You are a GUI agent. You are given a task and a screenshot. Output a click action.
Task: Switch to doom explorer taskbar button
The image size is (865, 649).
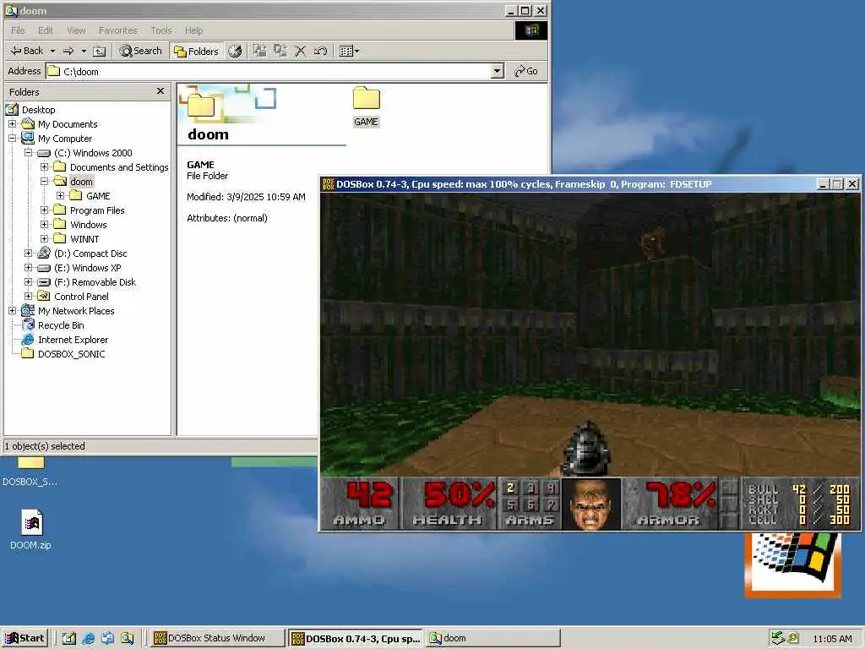493,638
